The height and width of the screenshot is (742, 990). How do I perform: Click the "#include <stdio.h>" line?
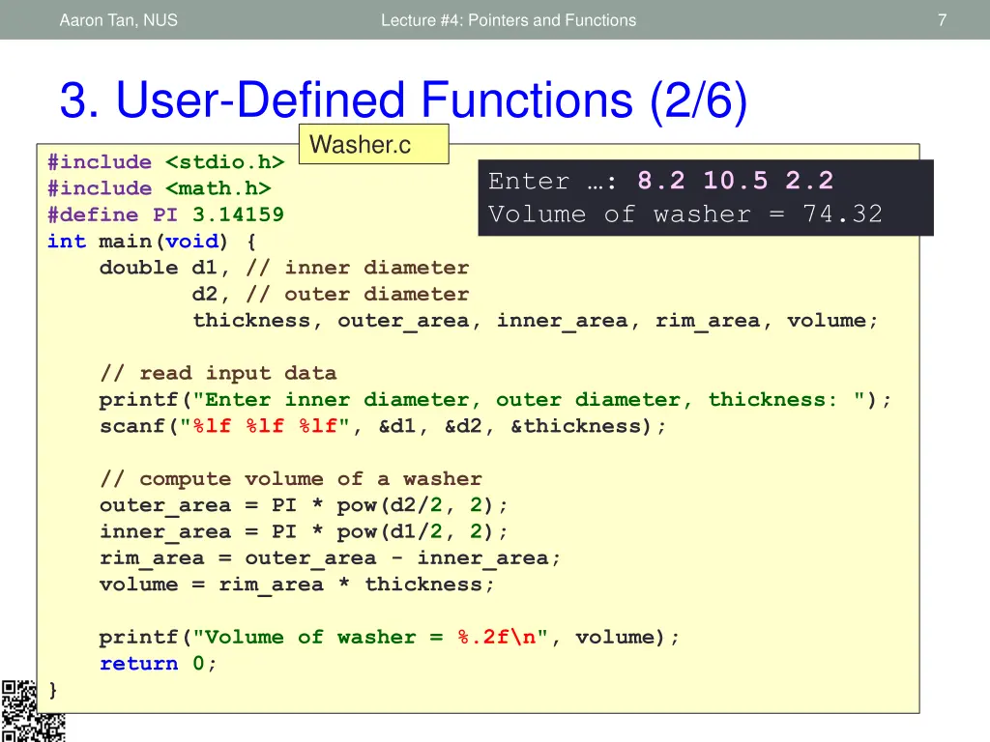tap(165, 162)
